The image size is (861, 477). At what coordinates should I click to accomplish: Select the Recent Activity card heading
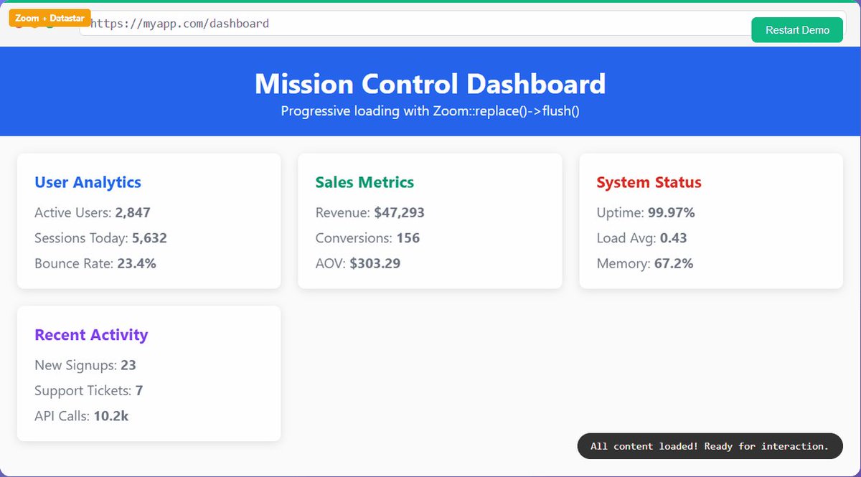pyautogui.click(x=91, y=335)
